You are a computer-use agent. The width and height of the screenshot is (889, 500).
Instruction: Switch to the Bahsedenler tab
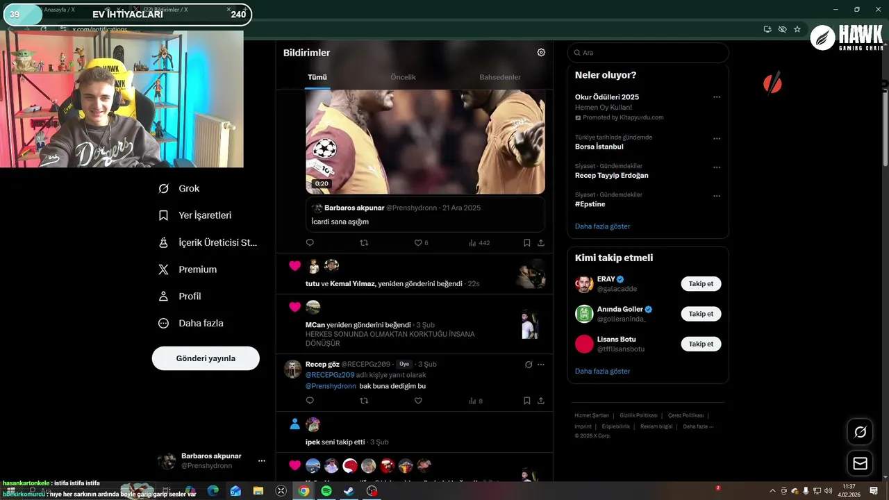tap(500, 77)
